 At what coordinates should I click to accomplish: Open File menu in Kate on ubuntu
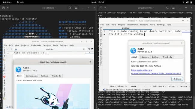coord(102,25)
